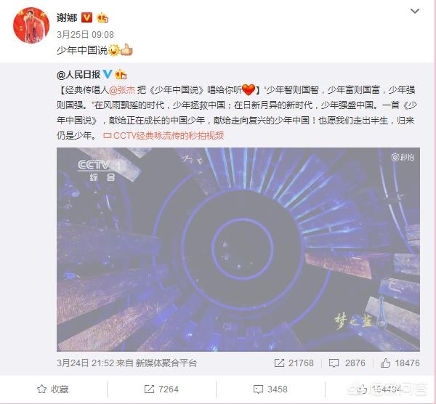The height and width of the screenshot is (404, 436).
Task: Click the mention @张杰
Action: (x=122, y=90)
